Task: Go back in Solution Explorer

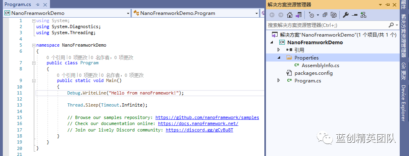Action: click(272, 15)
